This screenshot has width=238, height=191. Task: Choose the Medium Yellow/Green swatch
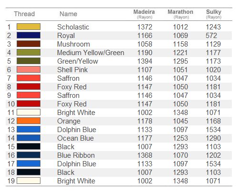tap(29, 52)
